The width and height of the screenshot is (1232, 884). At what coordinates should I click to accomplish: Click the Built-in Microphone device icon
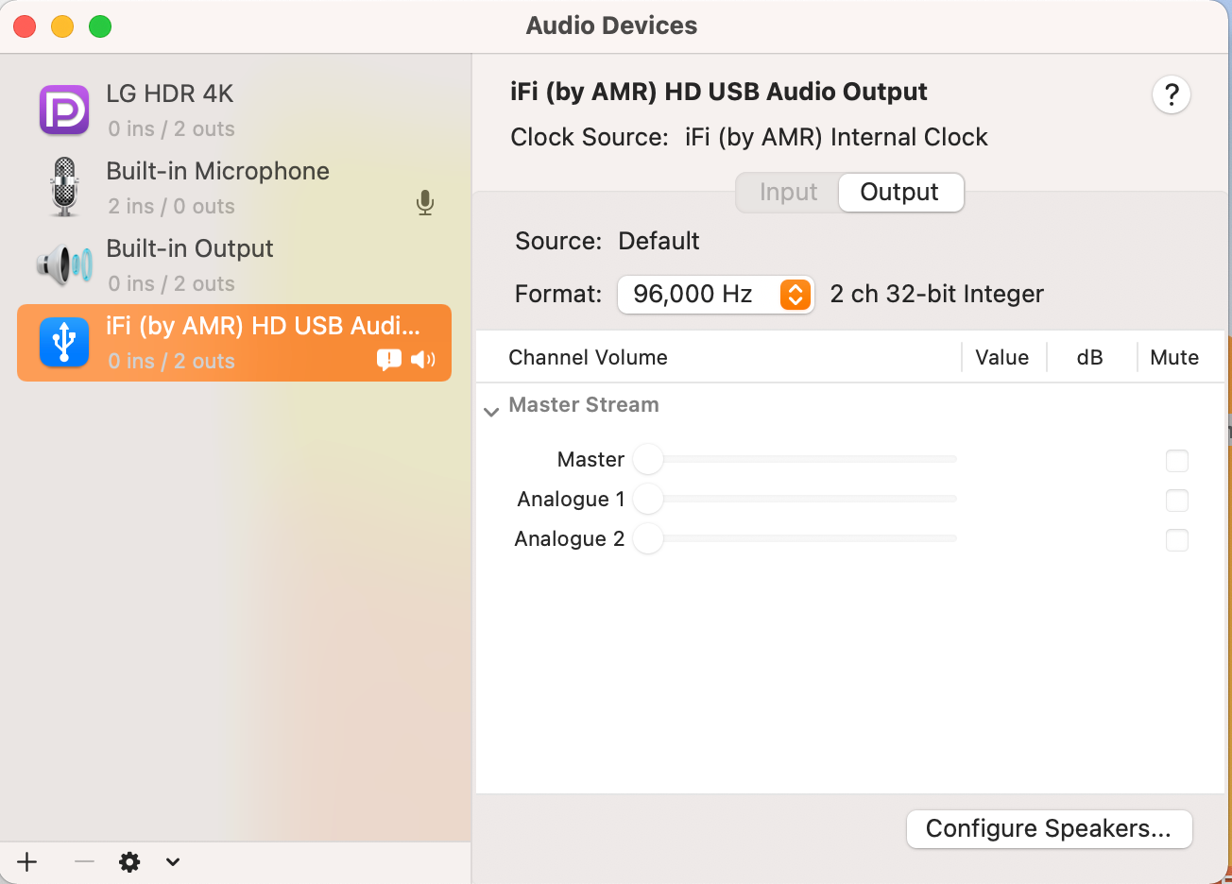tap(64, 187)
